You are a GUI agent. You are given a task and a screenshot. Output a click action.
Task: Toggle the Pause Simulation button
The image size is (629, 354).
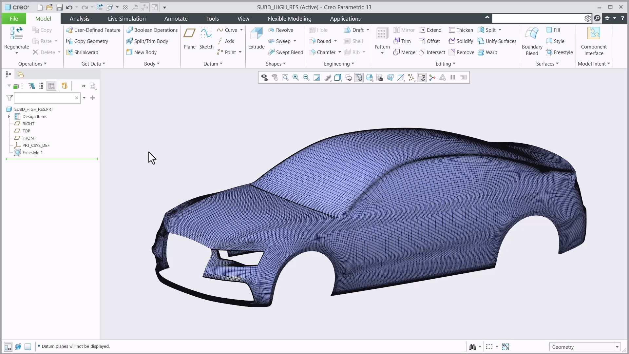[x=453, y=77]
